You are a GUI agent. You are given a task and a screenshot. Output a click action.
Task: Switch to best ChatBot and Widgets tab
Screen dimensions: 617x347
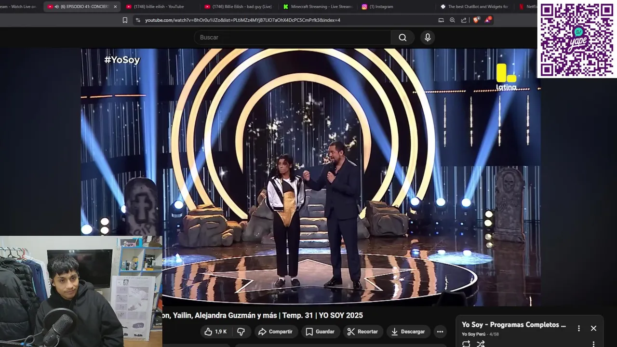click(x=475, y=7)
